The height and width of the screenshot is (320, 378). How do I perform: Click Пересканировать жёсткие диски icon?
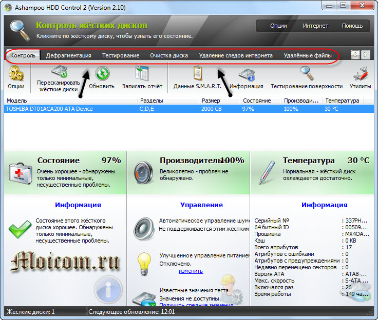pos(60,72)
